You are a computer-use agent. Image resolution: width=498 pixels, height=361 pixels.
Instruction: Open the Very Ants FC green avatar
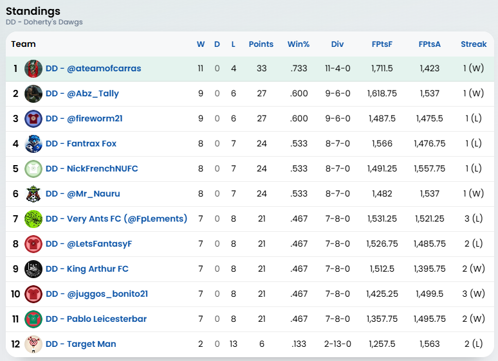(33, 218)
